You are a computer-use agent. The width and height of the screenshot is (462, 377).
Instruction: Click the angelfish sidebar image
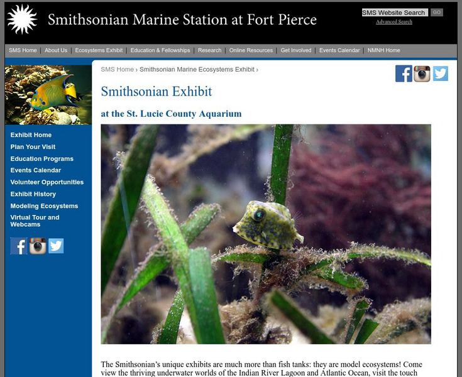coord(48,95)
